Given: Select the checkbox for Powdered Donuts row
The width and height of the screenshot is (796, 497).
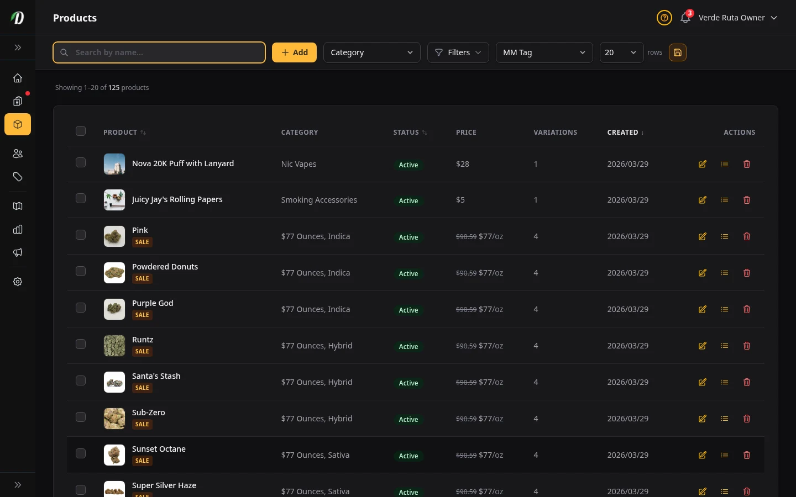Looking at the screenshot, I should click(81, 271).
